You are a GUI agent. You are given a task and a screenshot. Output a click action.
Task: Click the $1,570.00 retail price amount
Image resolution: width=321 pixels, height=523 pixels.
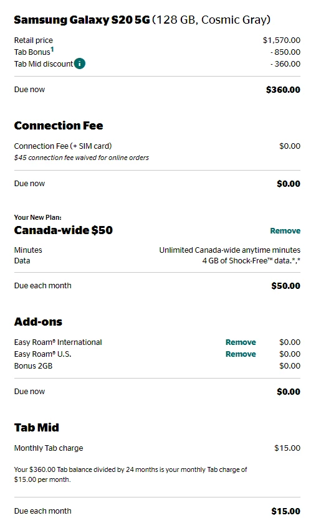coord(281,40)
